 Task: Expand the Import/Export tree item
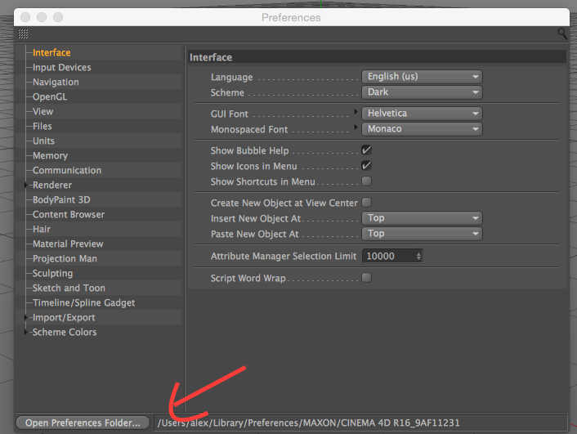[26, 317]
